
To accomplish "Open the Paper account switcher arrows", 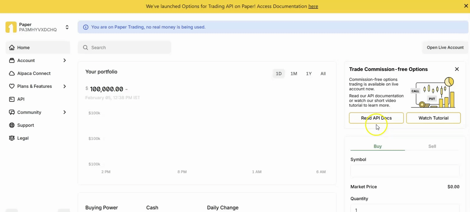I will click(67, 27).
